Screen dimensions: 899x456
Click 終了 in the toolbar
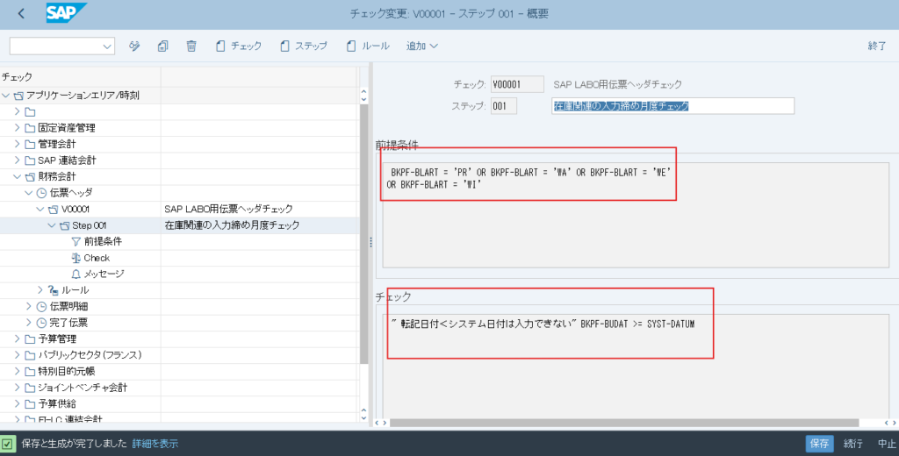[x=877, y=46]
